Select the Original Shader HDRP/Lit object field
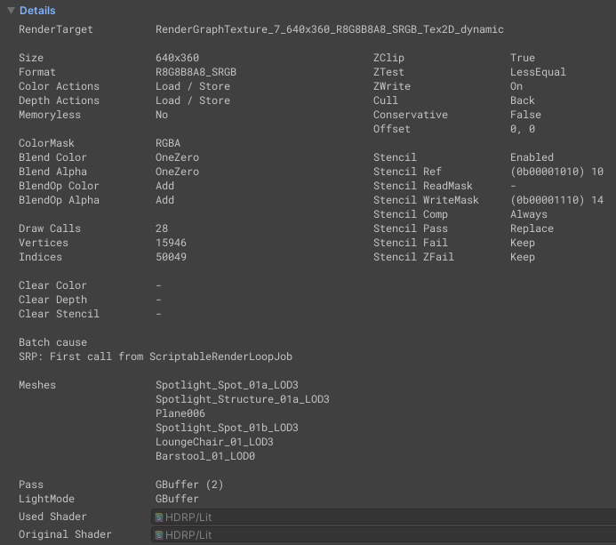Screen dimensions: 616x545 (x=382, y=534)
